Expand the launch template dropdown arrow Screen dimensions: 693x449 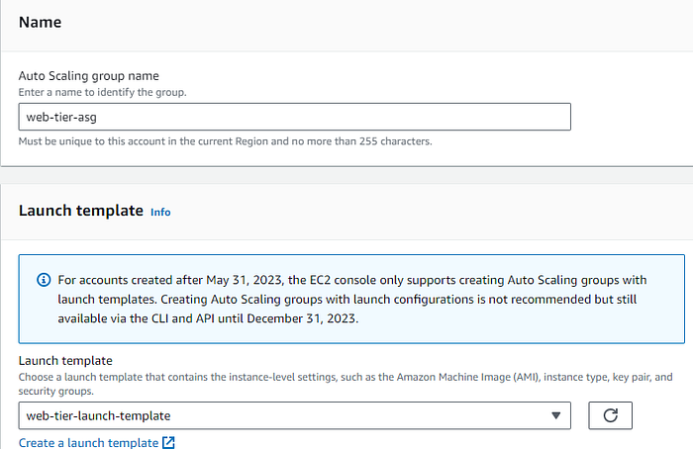click(x=556, y=415)
